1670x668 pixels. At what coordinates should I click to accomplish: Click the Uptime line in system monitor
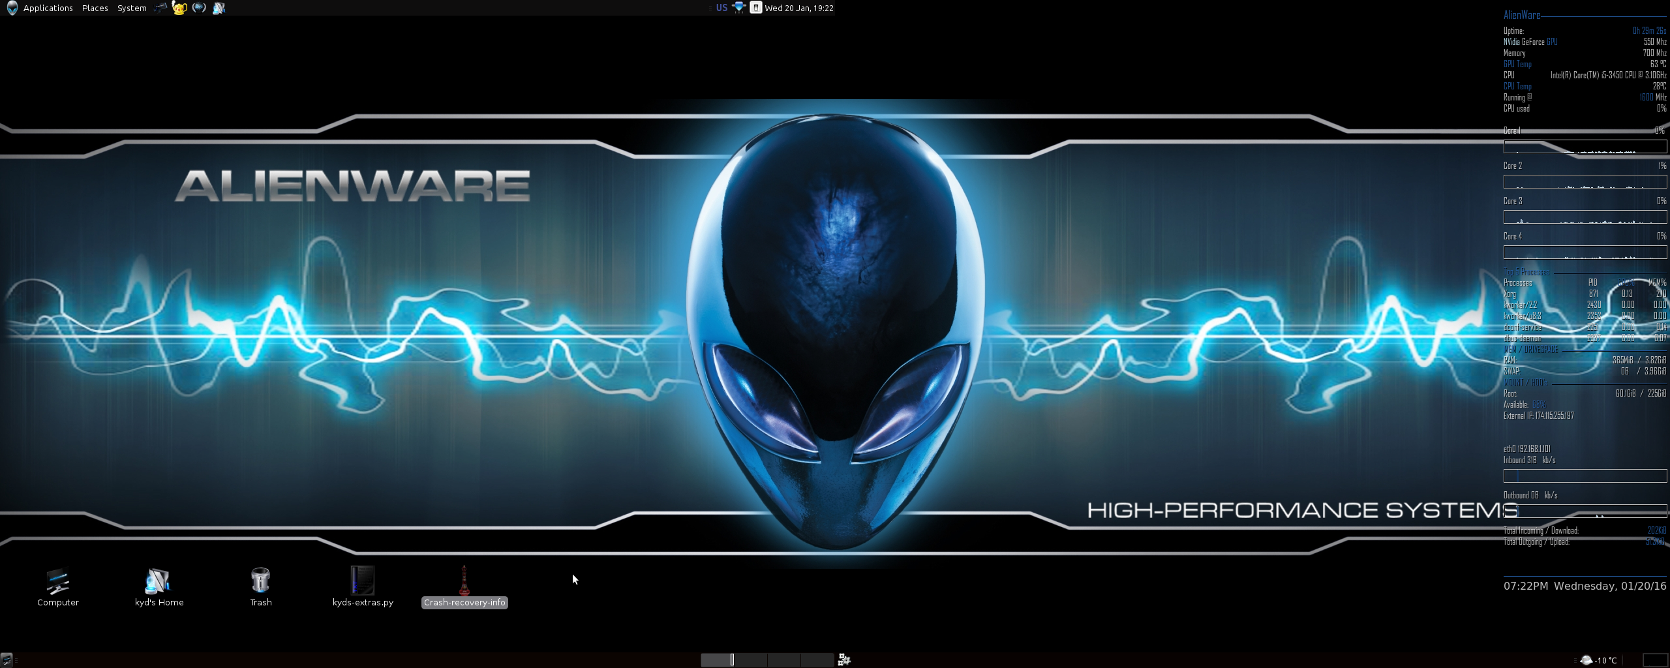coord(1585,31)
